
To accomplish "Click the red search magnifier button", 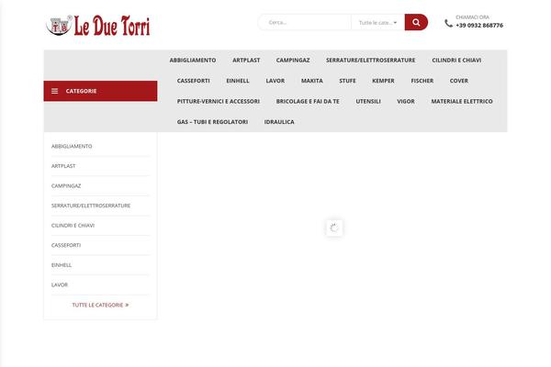I will pyautogui.click(x=416, y=22).
